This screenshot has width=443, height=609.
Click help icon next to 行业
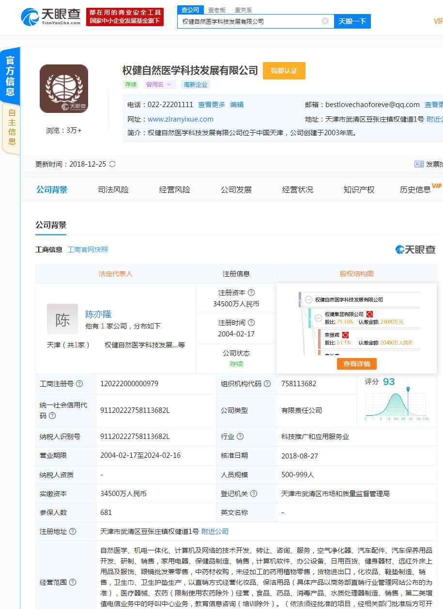point(240,437)
